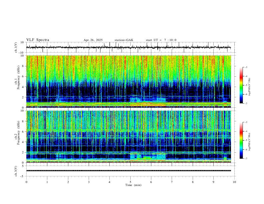
Task: Click the "-7" tick on ch.2 colorbar
Action: point(246,159)
